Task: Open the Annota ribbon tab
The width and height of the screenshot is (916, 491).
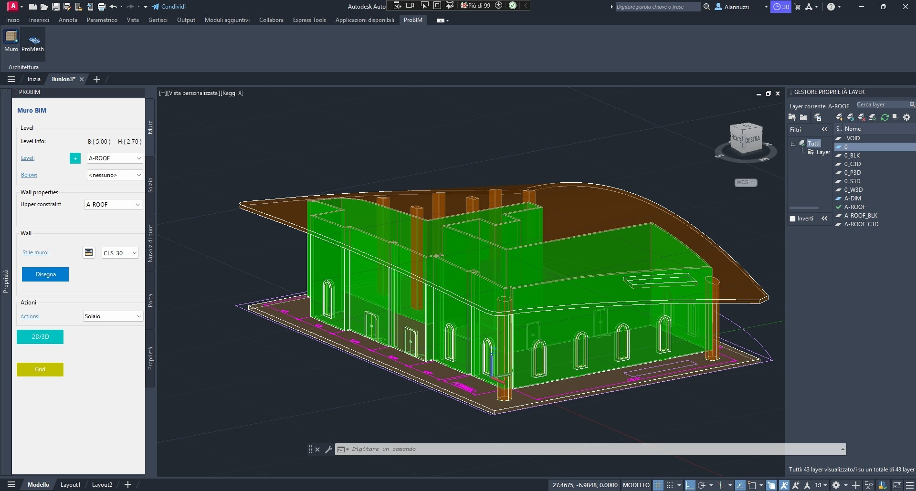Action: click(68, 20)
